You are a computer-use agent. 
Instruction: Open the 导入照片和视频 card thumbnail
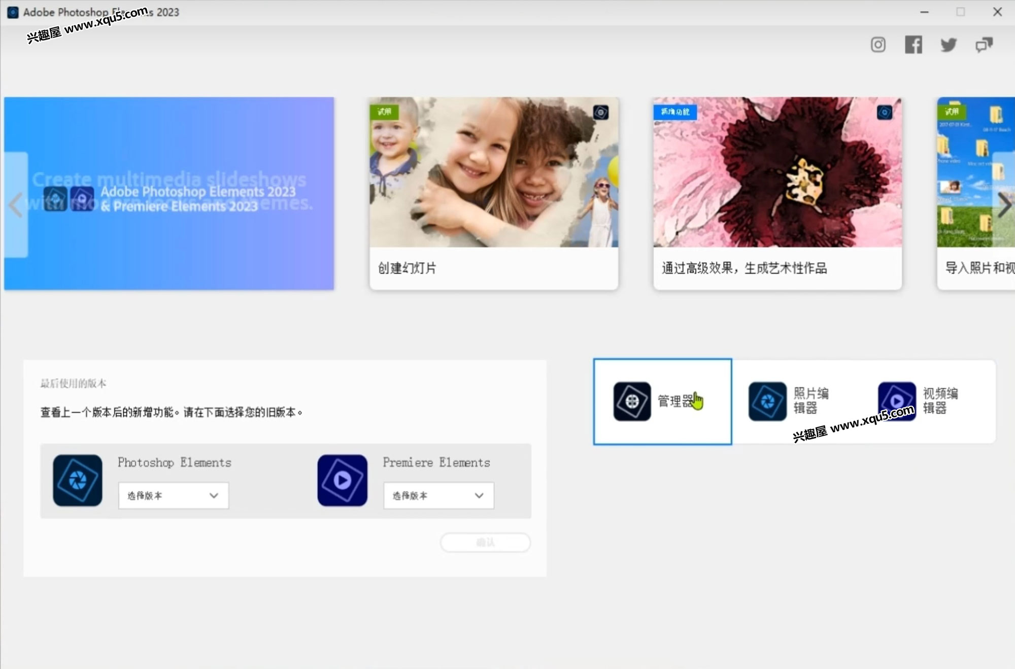[x=976, y=172]
